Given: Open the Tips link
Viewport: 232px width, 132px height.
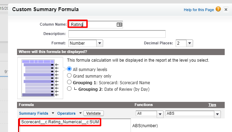Looking at the screenshot, I should tap(212, 105).
